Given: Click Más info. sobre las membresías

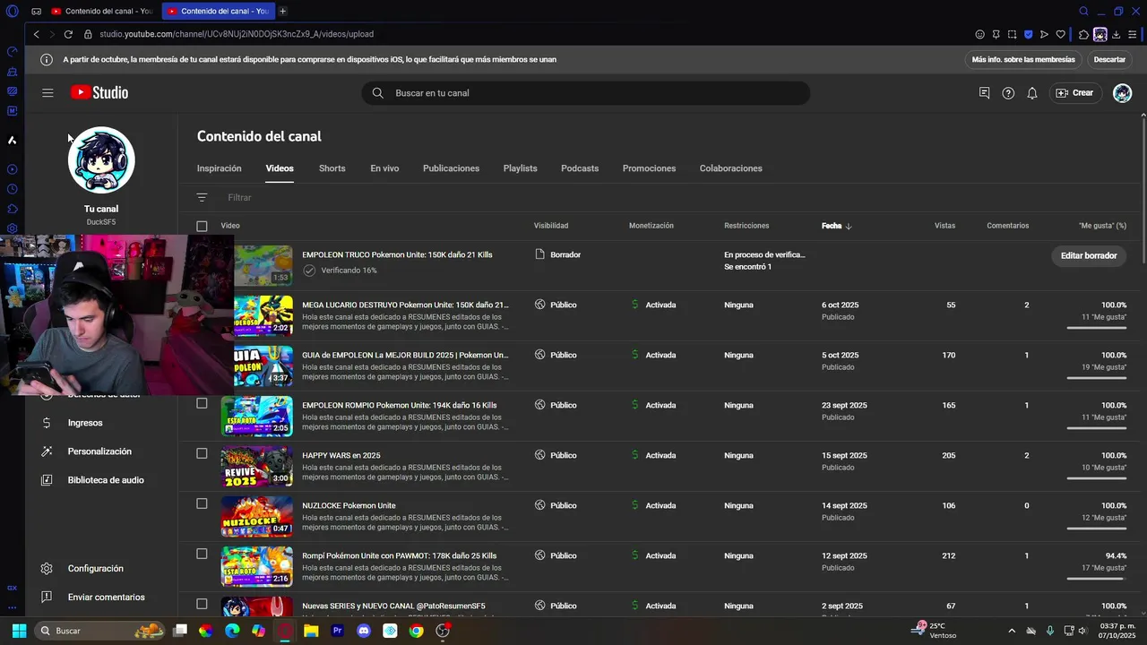Looking at the screenshot, I should point(1023,59).
